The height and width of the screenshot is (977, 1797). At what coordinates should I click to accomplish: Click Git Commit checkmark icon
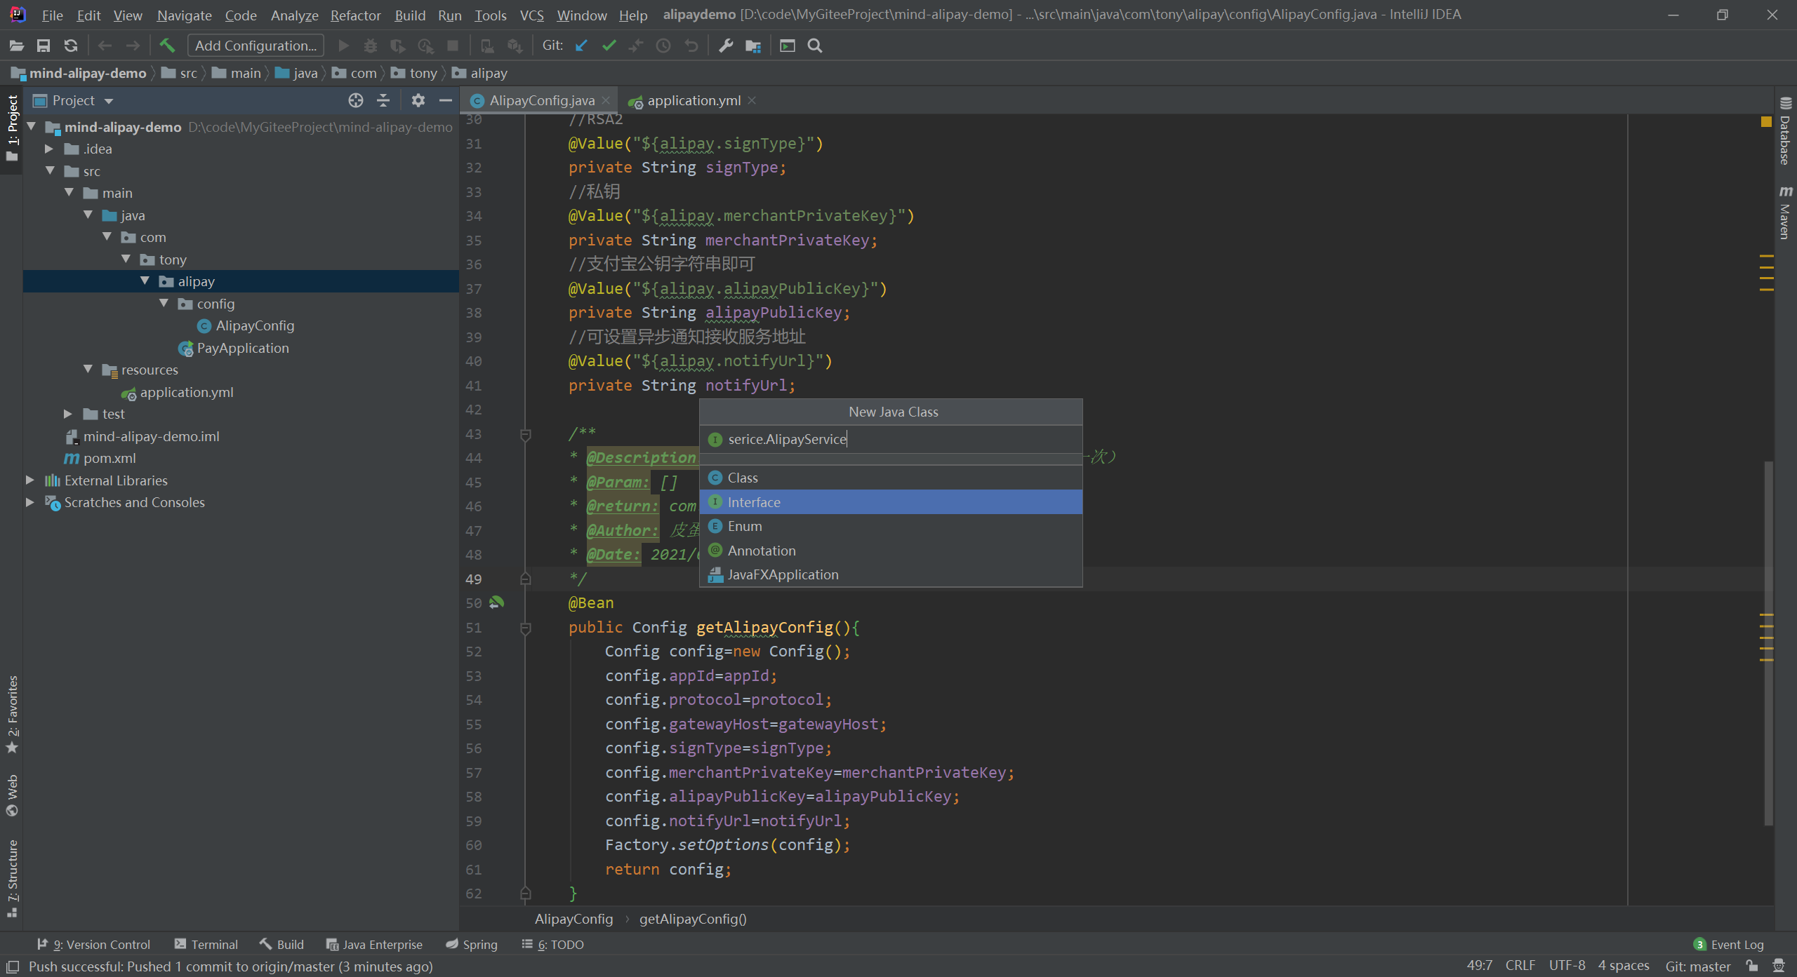pos(609,46)
